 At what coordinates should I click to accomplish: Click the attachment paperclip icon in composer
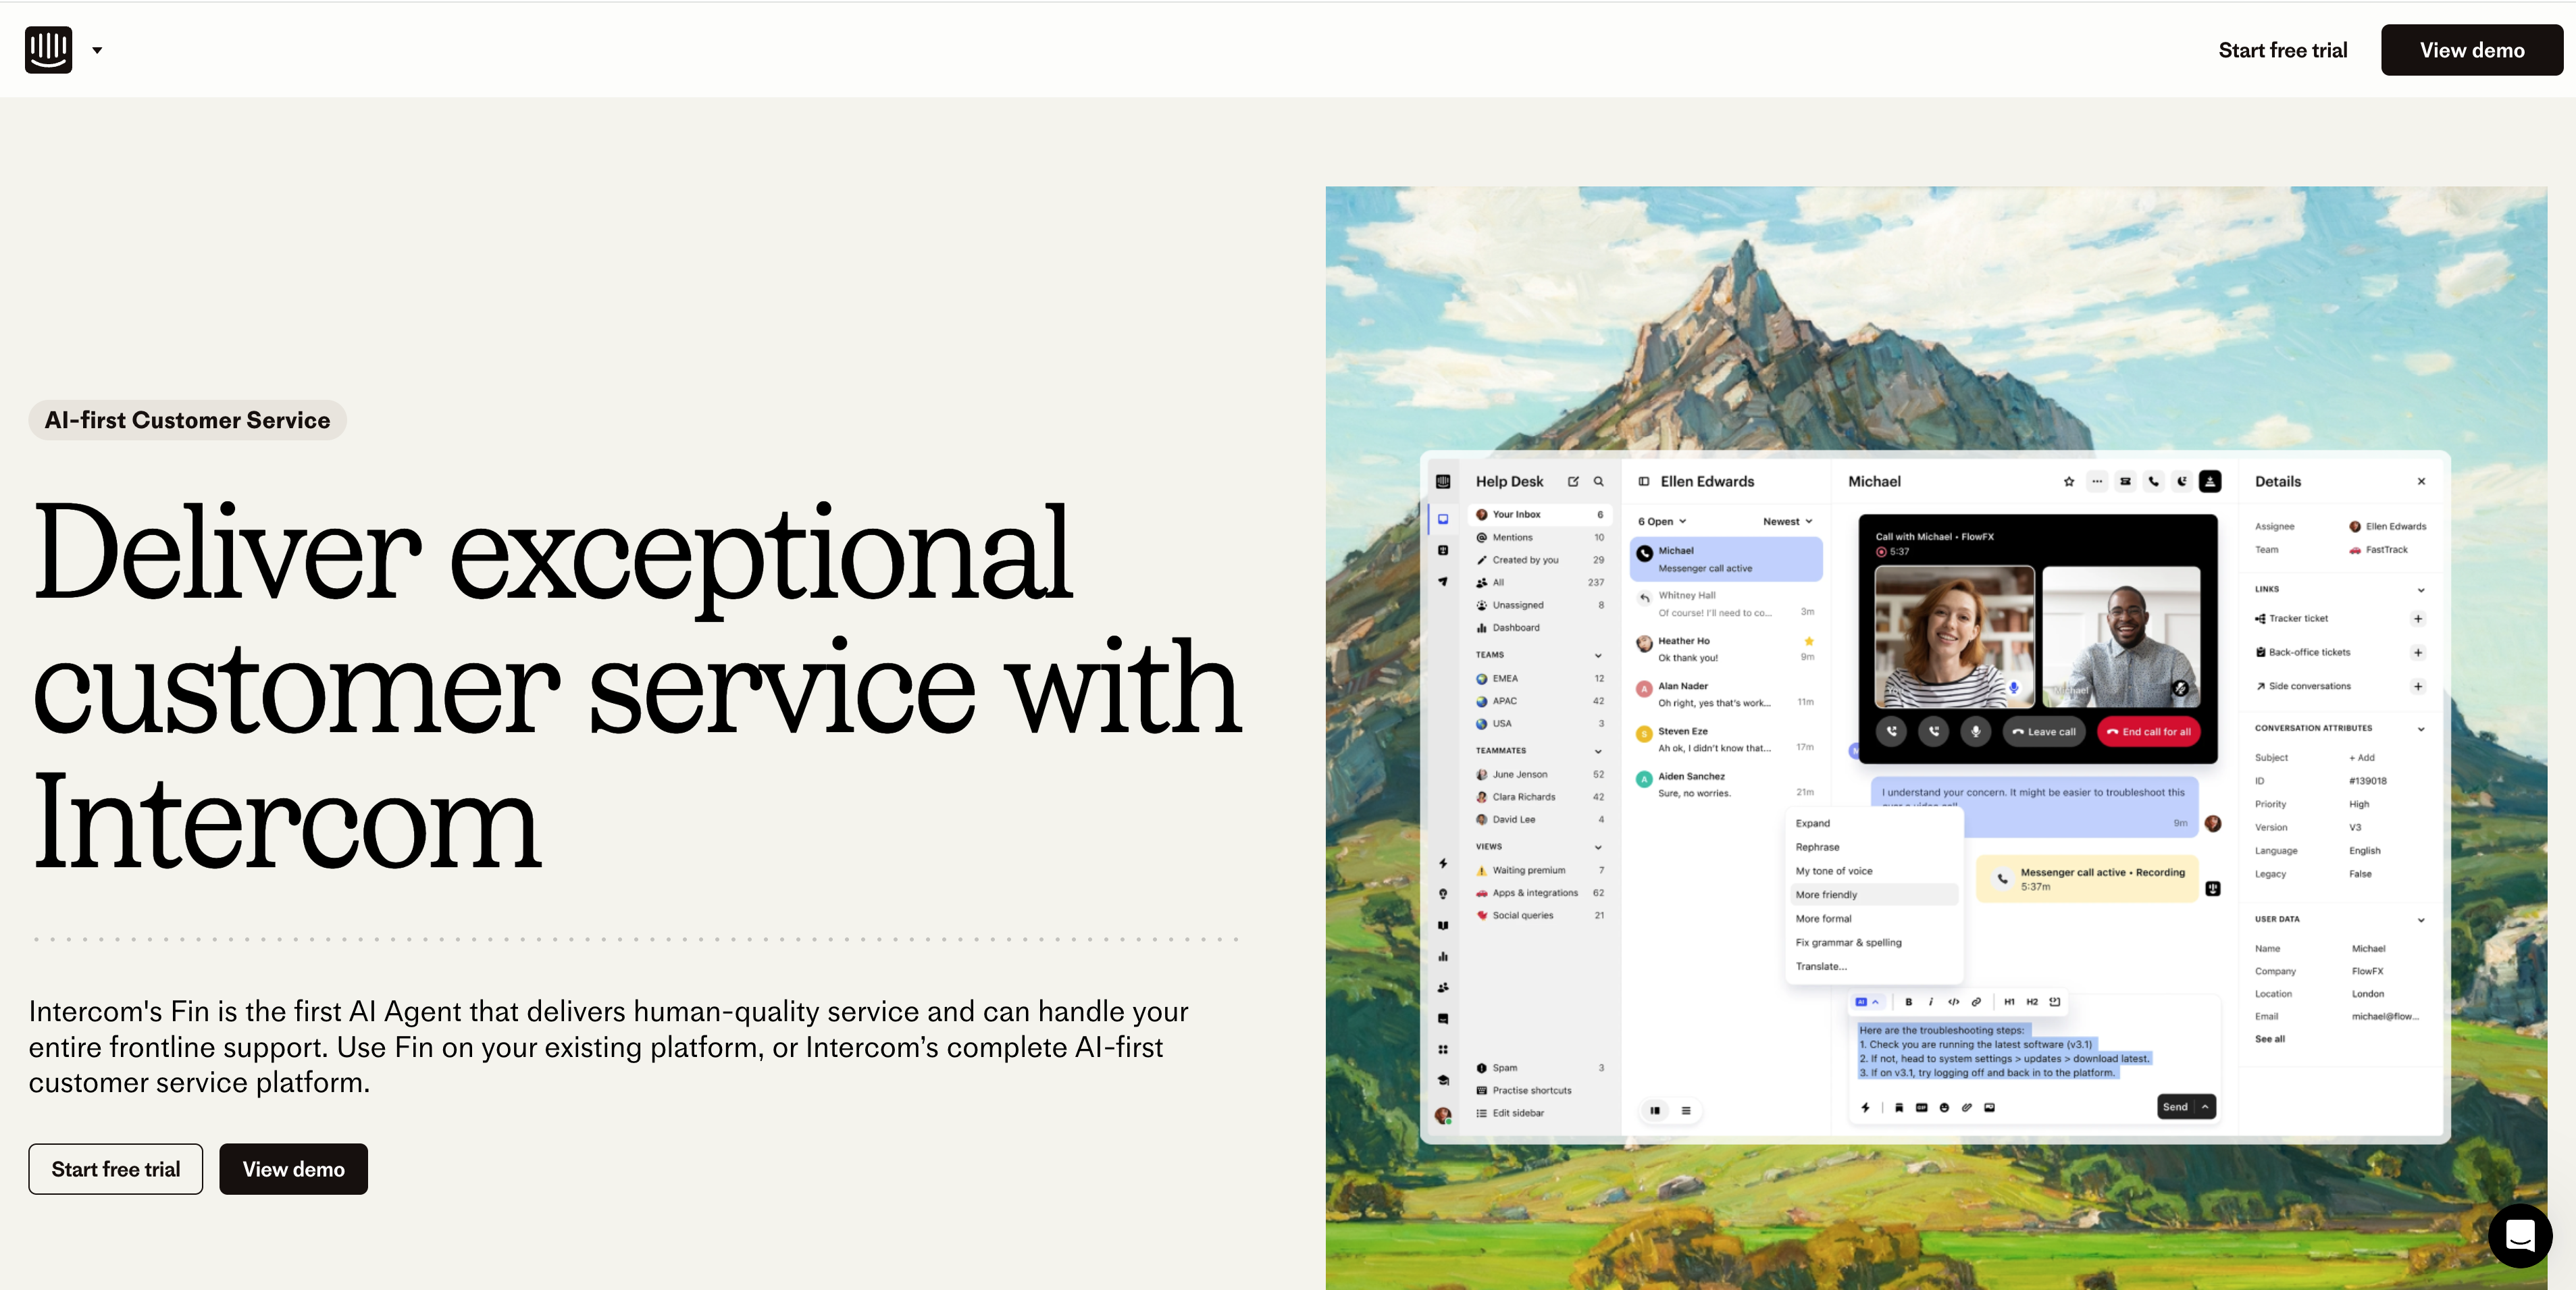1967,1108
